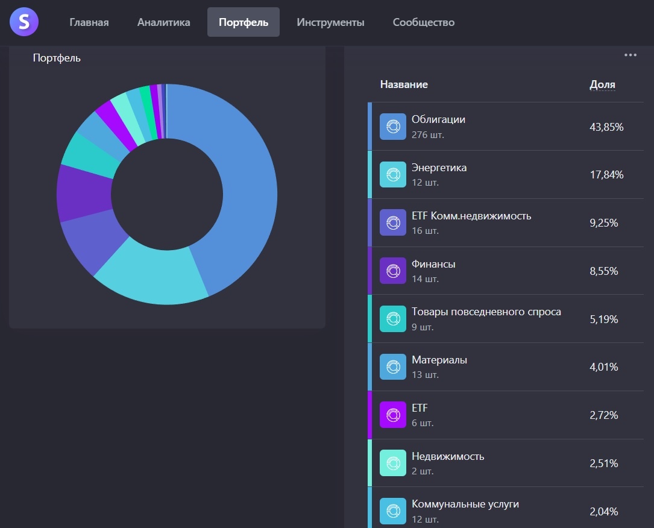This screenshot has width=654, height=528.
Task: Switch to the Аналитика tab
Action: pos(163,22)
